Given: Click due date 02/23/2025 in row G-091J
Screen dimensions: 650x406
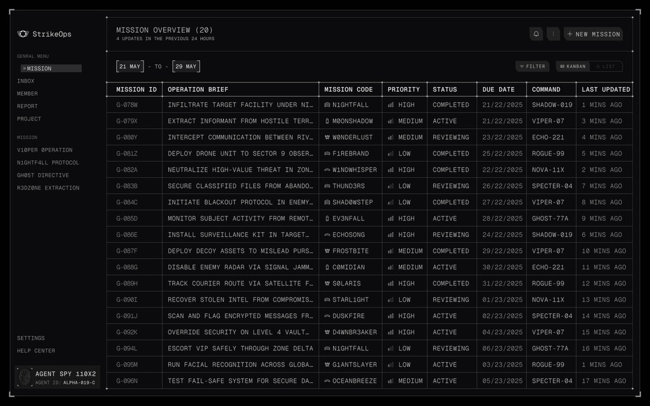Looking at the screenshot, I should pos(503,316).
